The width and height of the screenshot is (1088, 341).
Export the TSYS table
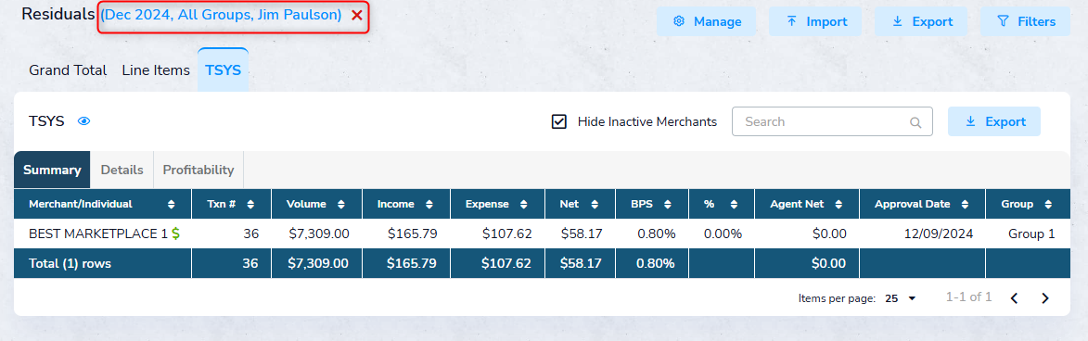[x=994, y=121]
